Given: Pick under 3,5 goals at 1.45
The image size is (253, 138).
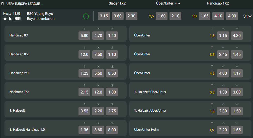Looking at the screenshot, I should [x=237, y=54].
